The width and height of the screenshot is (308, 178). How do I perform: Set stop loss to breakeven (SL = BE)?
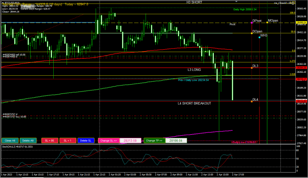pos(50,141)
